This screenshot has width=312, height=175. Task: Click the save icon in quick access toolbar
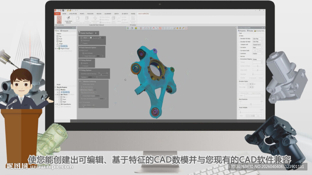pyautogui.click(x=63, y=10)
